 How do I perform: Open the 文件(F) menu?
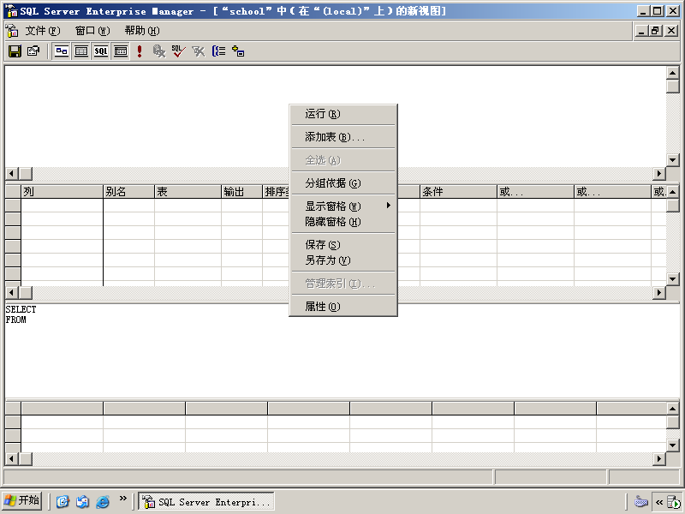(43, 31)
